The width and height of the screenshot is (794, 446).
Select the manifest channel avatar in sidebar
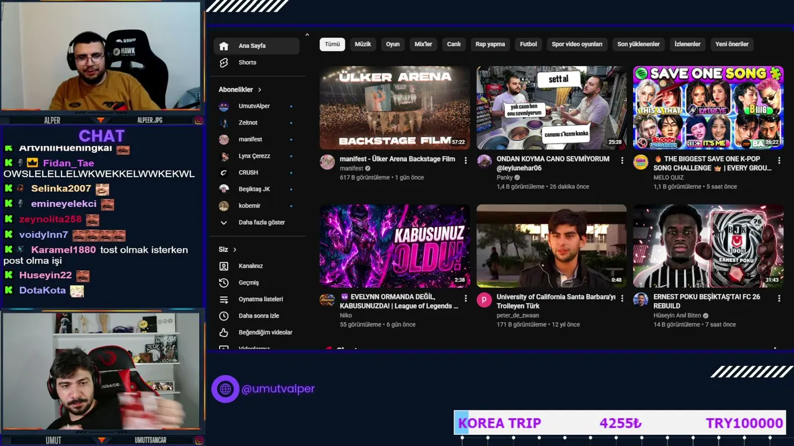point(224,139)
